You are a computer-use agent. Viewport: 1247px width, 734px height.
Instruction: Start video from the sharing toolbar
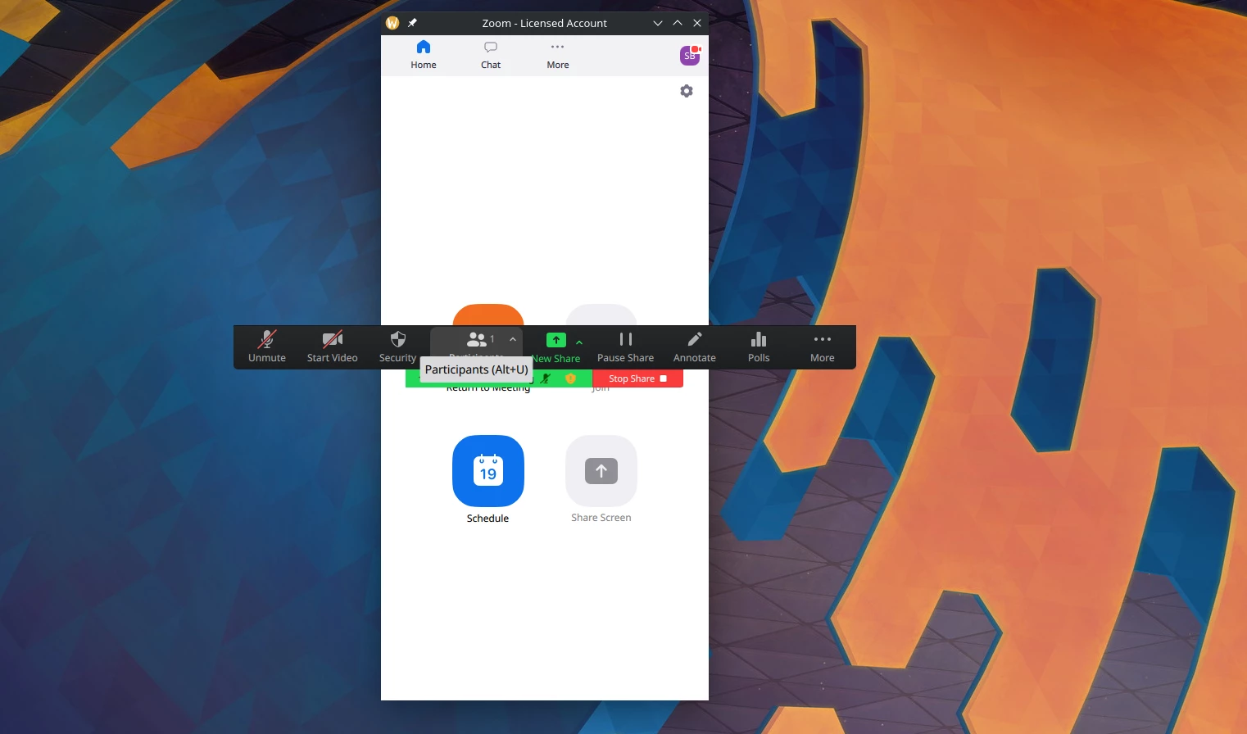pyautogui.click(x=332, y=347)
